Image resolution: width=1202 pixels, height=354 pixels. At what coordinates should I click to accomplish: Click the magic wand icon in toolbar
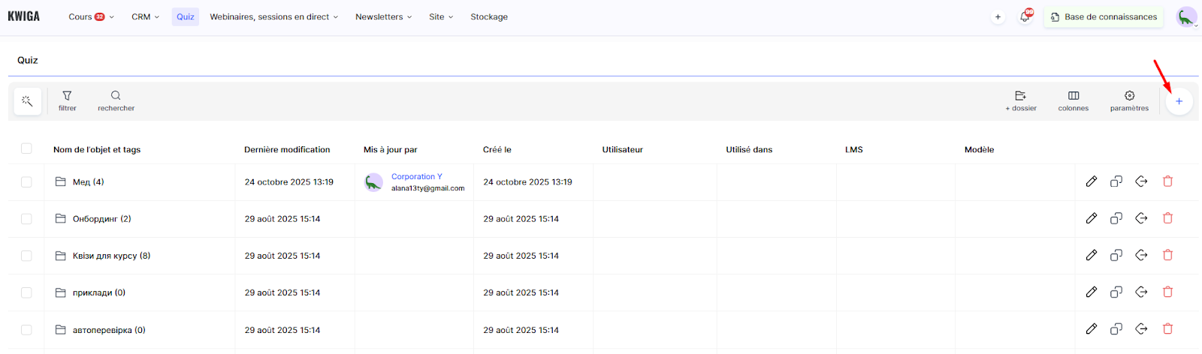click(27, 101)
